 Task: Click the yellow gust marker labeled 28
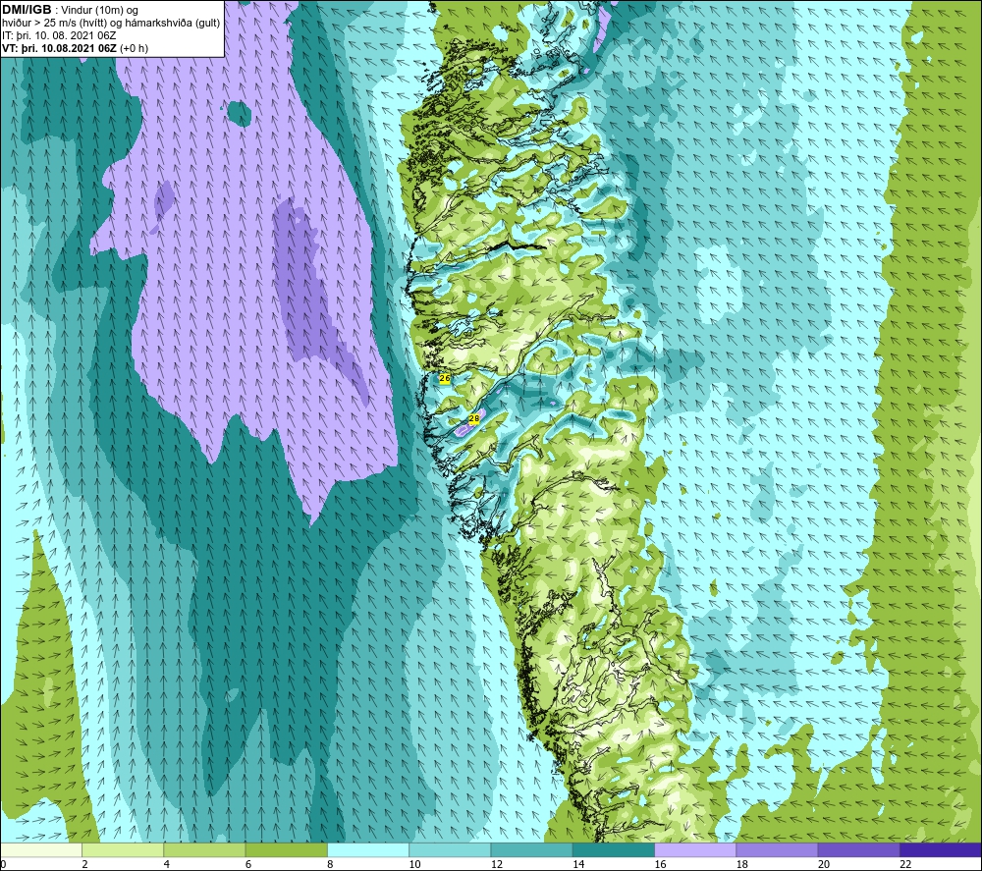coord(474,418)
